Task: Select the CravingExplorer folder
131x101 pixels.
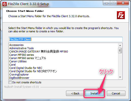Action: (19, 74)
